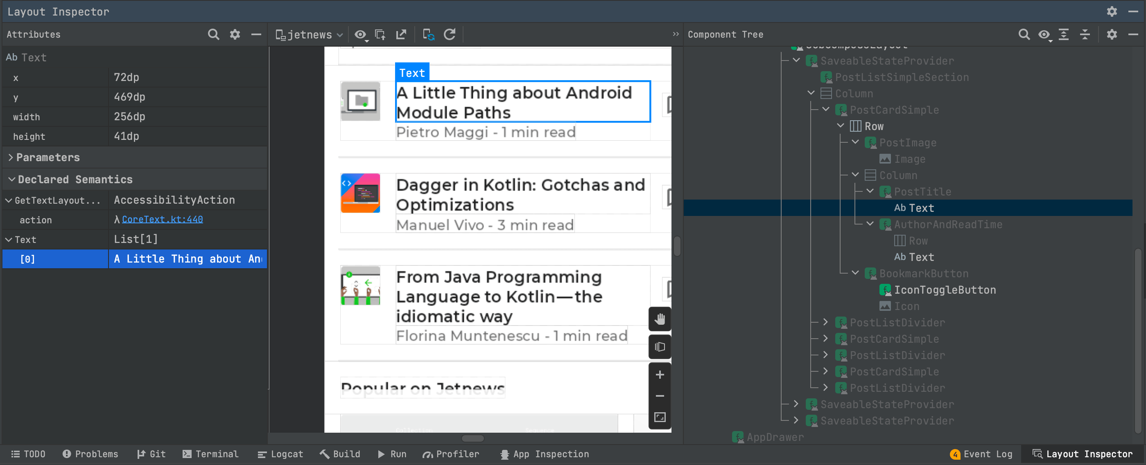The image size is (1146, 465).
Task: Click the horizontal scrollbar under the viewer
Action: [472, 438]
